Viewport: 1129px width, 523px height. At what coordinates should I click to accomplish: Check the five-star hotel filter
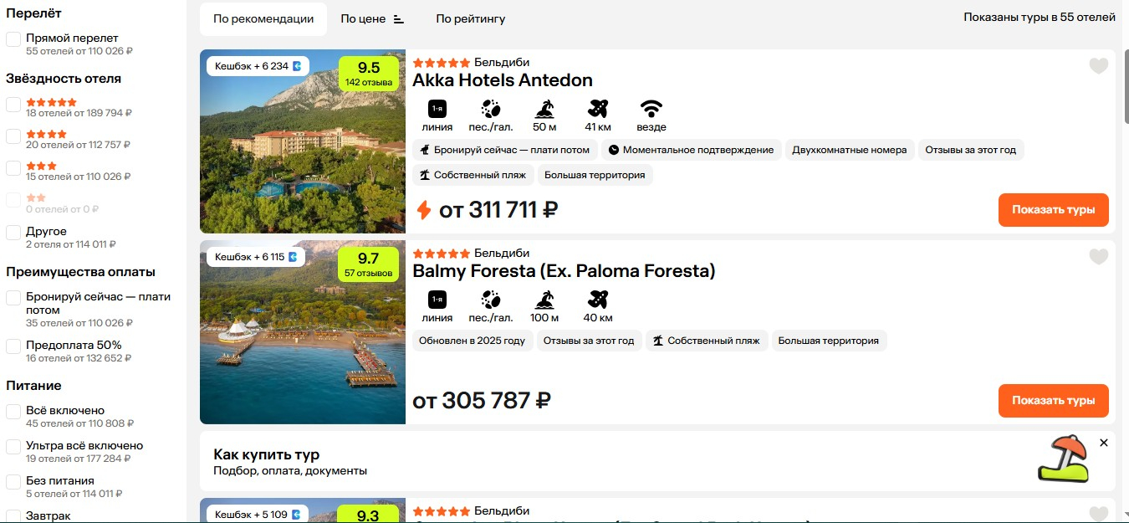[13, 104]
